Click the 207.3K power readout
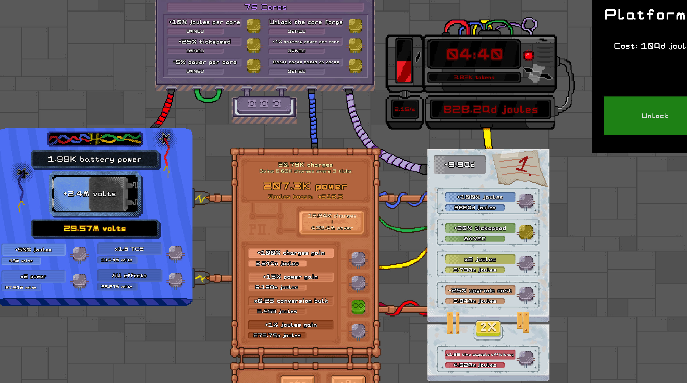The image size is (687, 383). (305, 186)
